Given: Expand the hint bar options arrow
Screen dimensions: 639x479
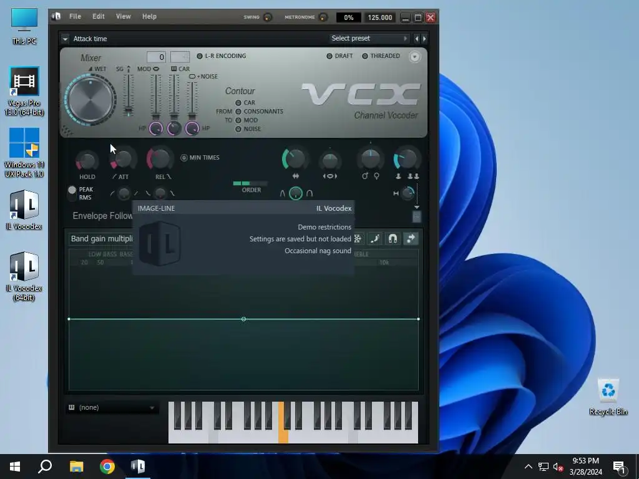Looking at the screenshot, I should [x=65, y=39].
